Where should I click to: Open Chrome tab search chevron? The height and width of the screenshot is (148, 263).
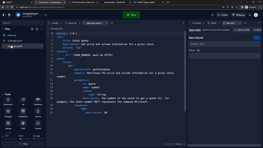pos(241,2)
